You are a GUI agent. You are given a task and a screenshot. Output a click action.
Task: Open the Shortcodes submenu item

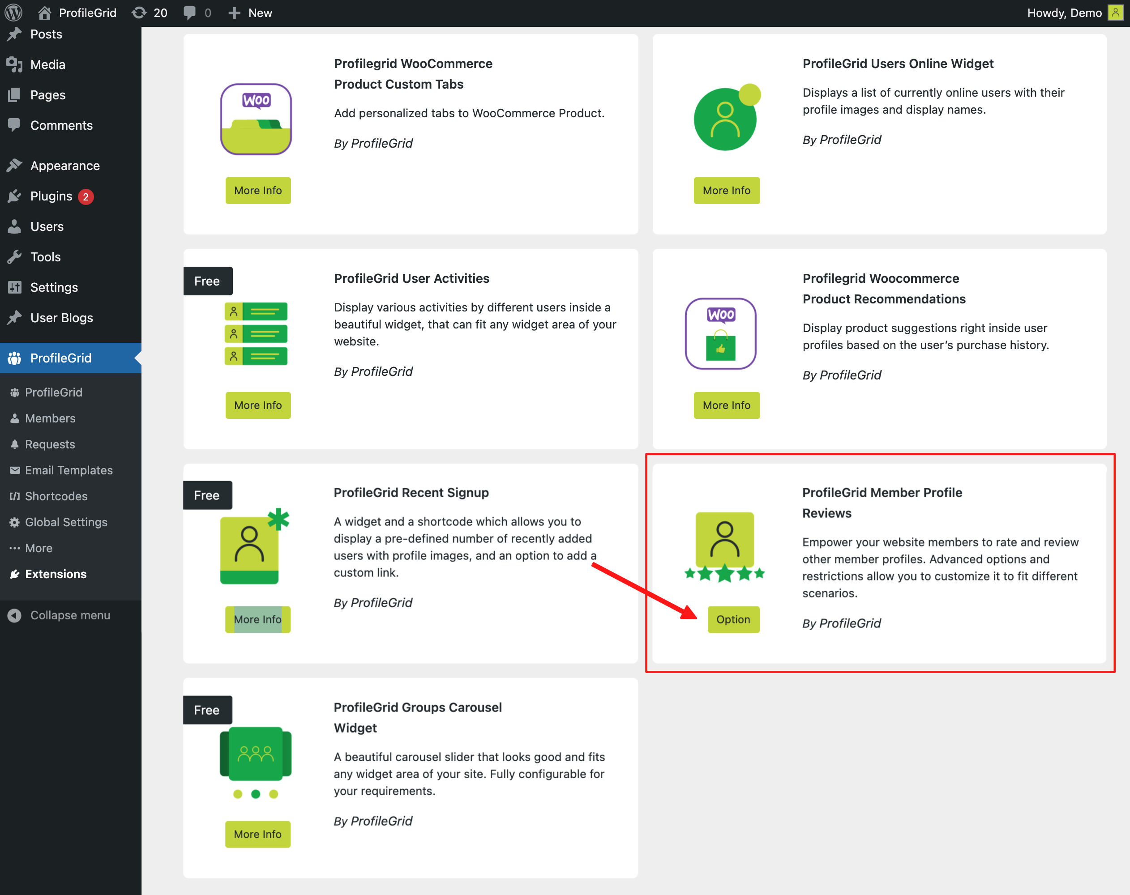click(x=56, y=496)
